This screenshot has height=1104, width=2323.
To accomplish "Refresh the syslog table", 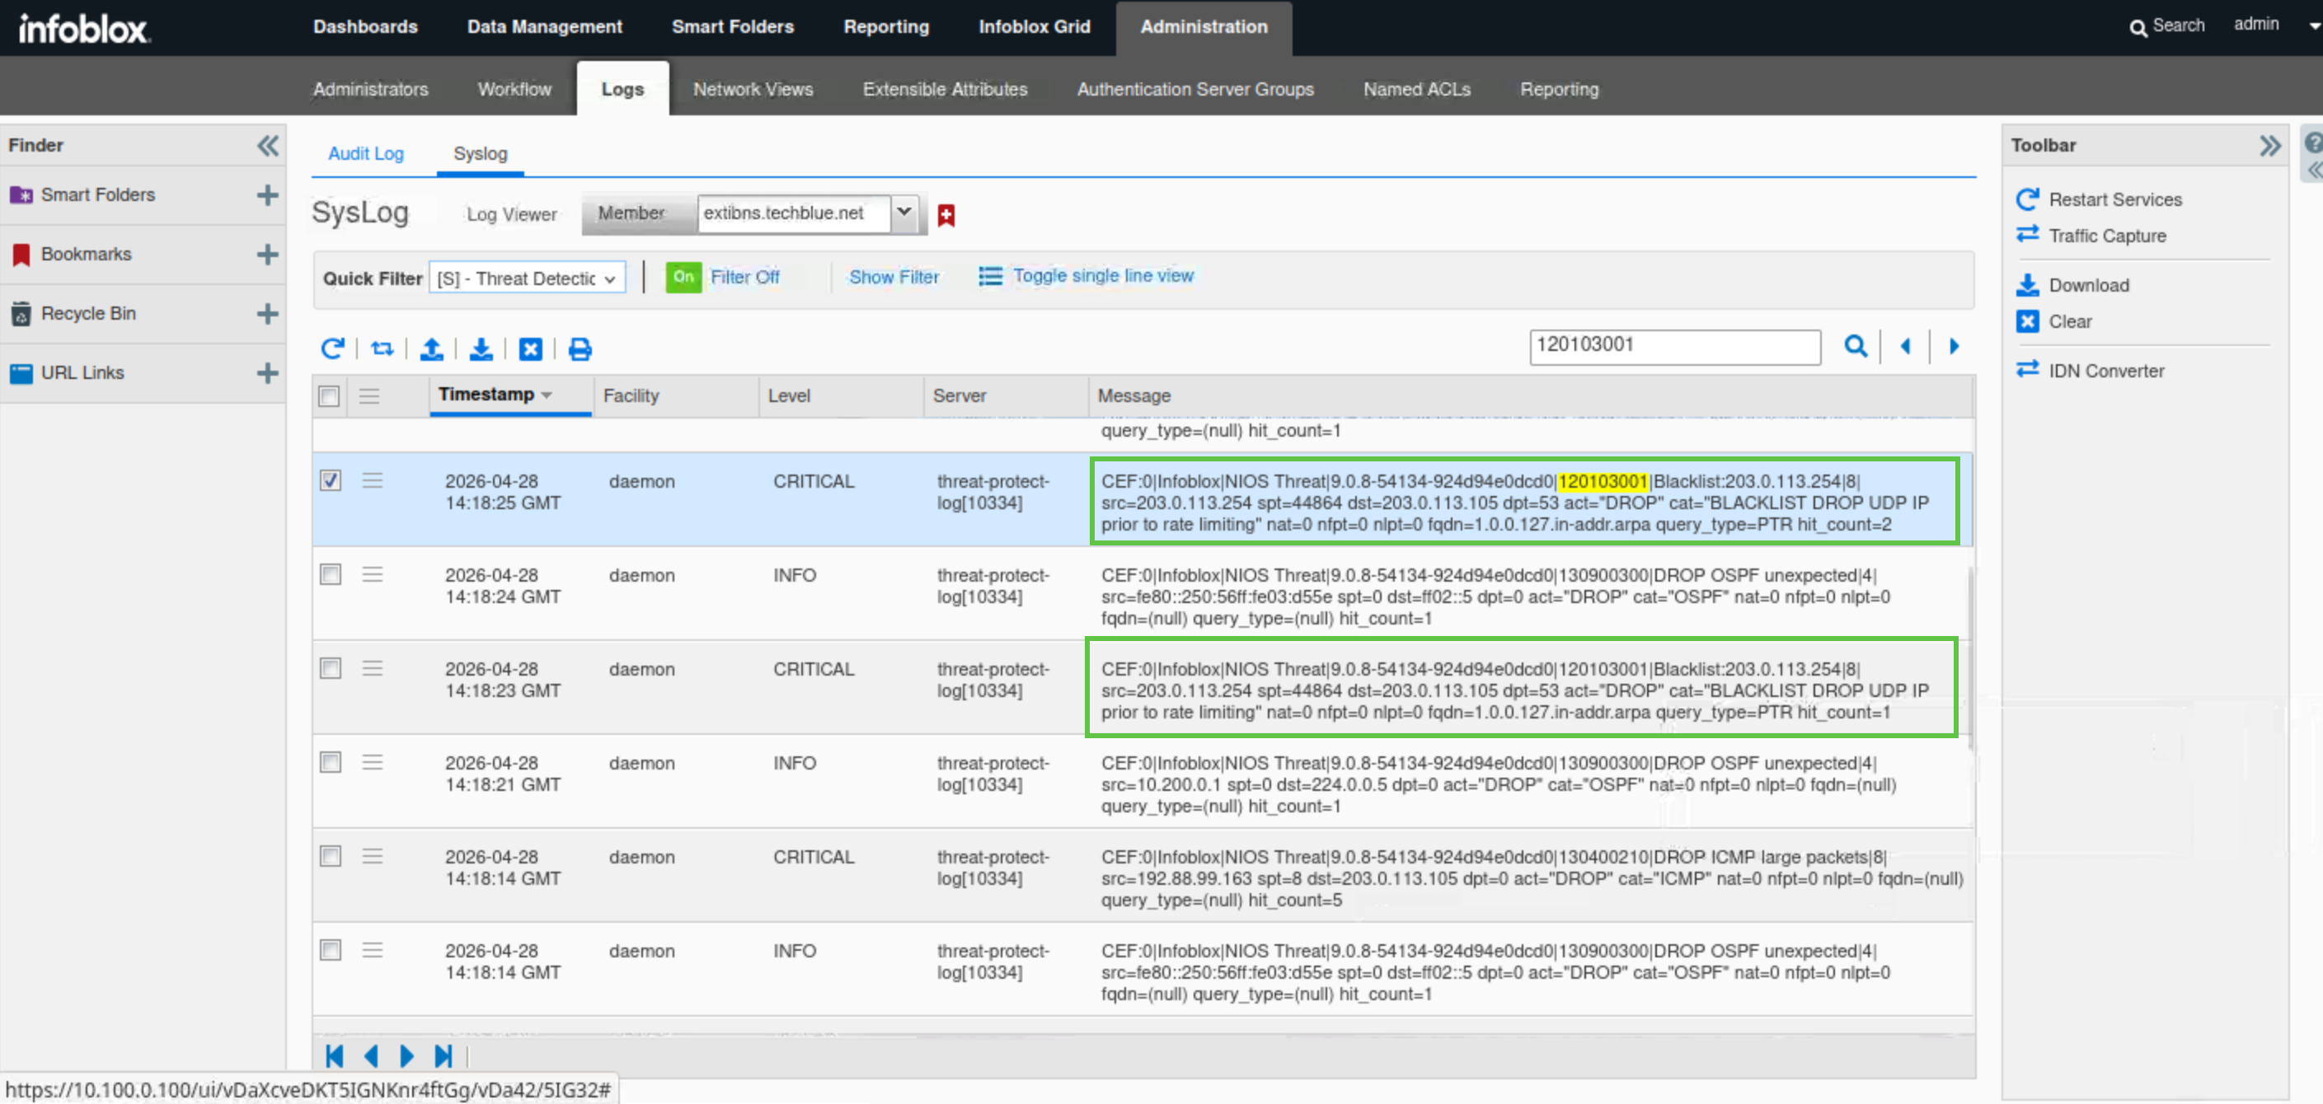I will coord(333,348).
